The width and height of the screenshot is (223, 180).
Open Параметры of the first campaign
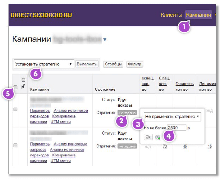40,111
